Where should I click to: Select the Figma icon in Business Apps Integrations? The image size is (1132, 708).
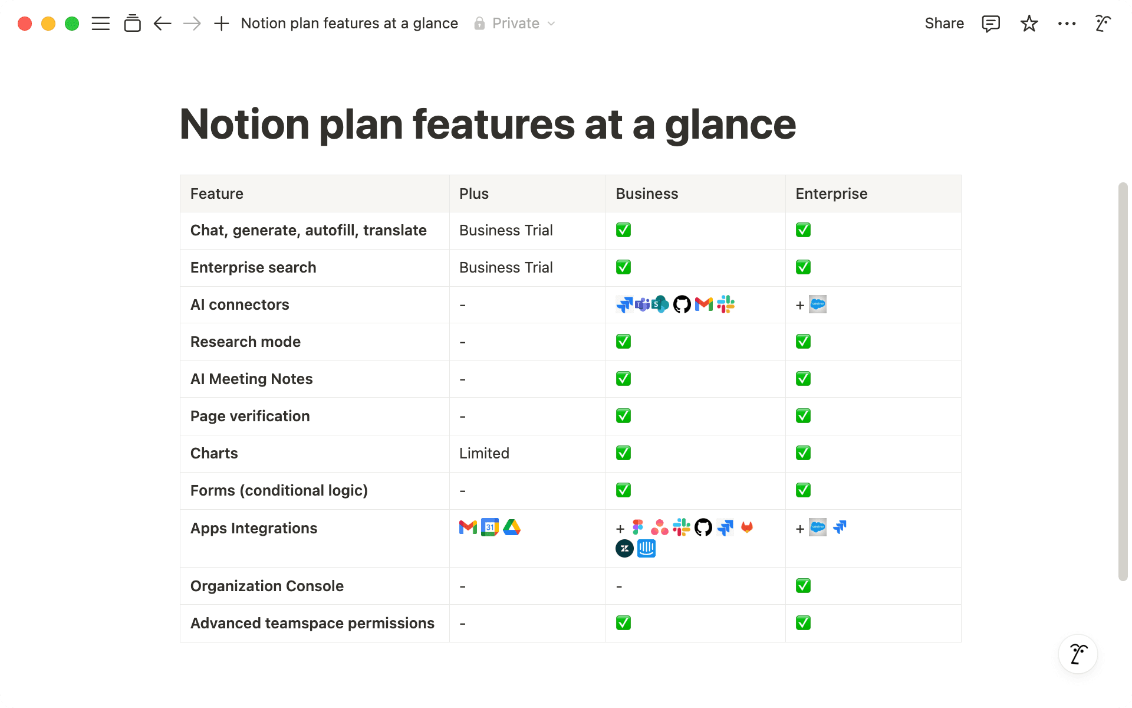[x=638, y=527]
